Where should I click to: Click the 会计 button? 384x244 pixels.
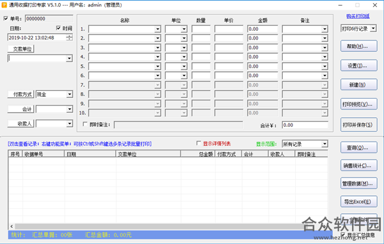21,109
